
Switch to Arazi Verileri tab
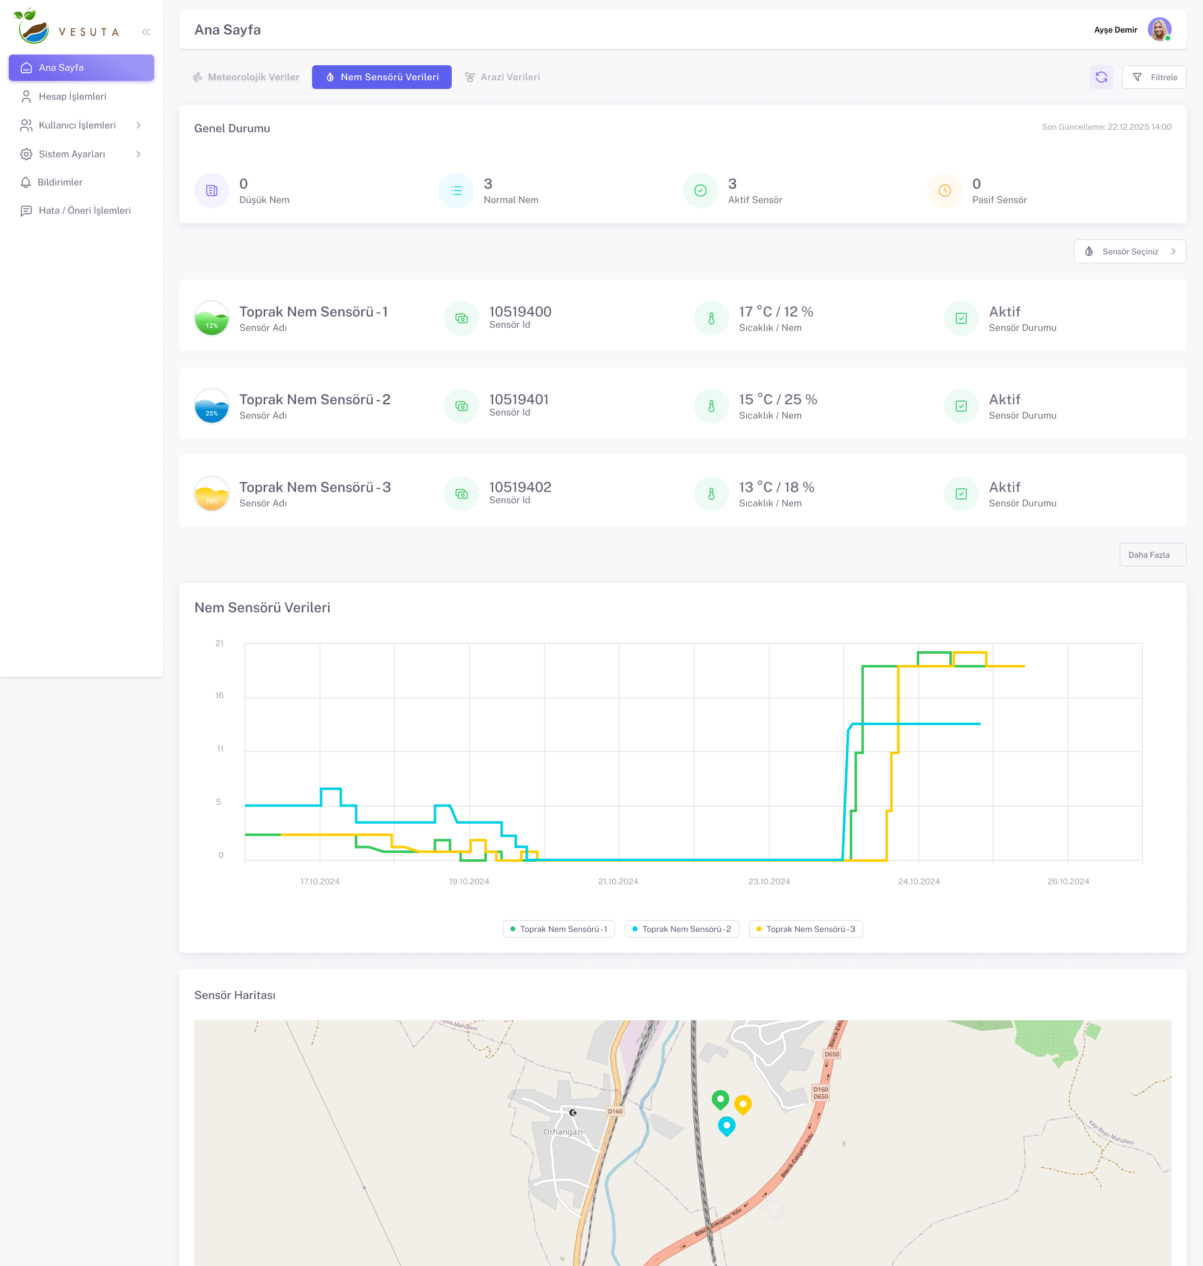pyautogui.click(x=503, y=77)
